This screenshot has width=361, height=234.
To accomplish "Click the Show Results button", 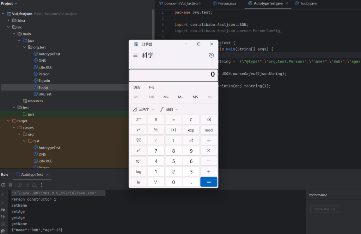I will click(325, 209).
